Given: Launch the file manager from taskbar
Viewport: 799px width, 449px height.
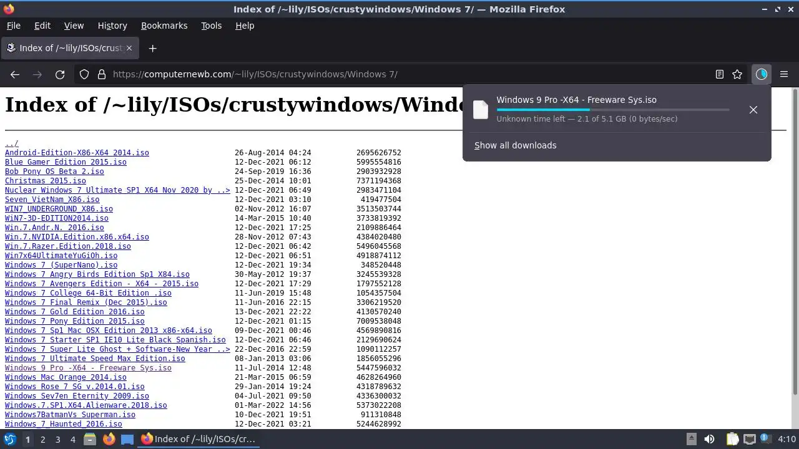Looking at the screenshot, I should tap(89, 439).
